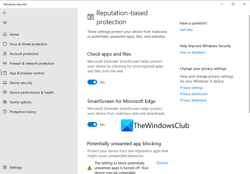Select App & browser control menu item
Screen dimensions: 250x174
tap(27, 73)
